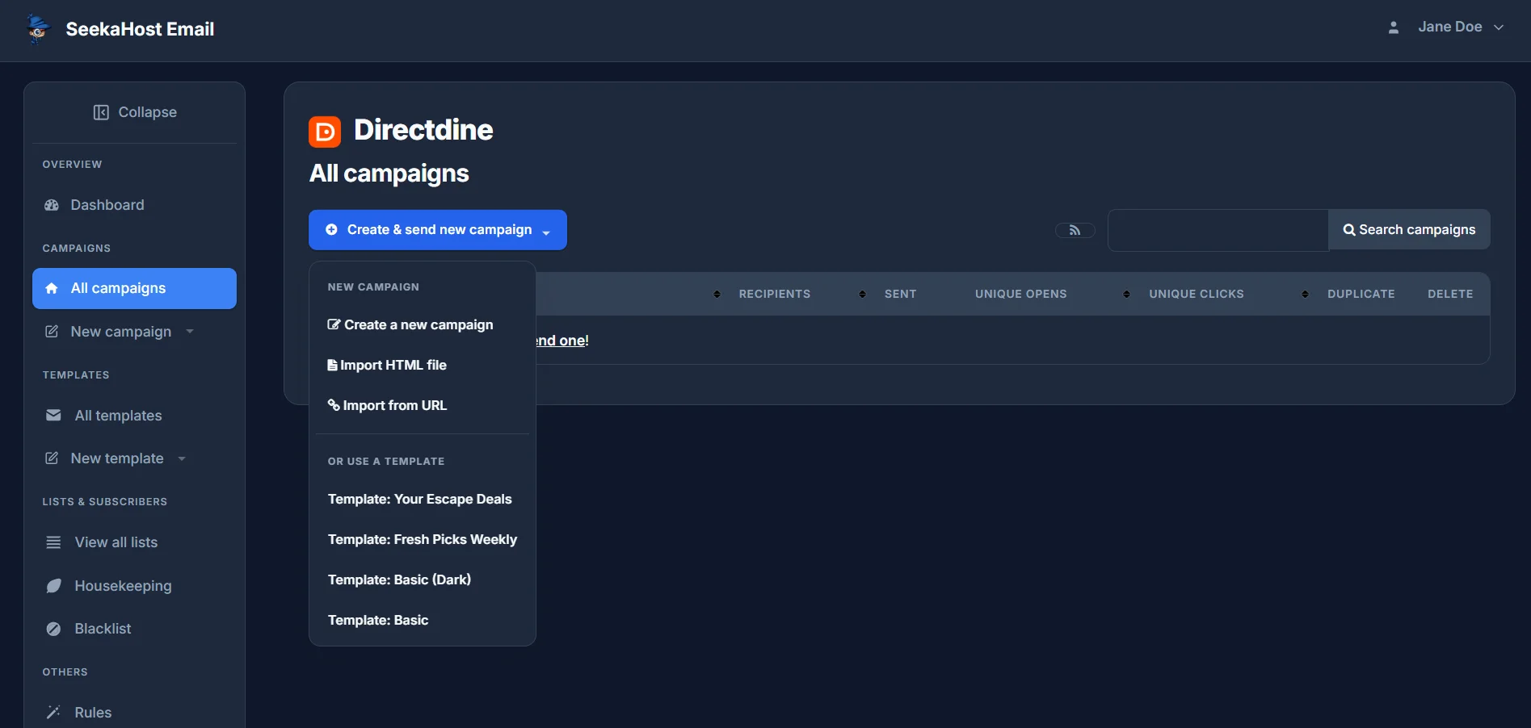Viewport: 1531px width, 728px height.
Task: Click the Search campaigns button
Action: tap(1409, 230)
